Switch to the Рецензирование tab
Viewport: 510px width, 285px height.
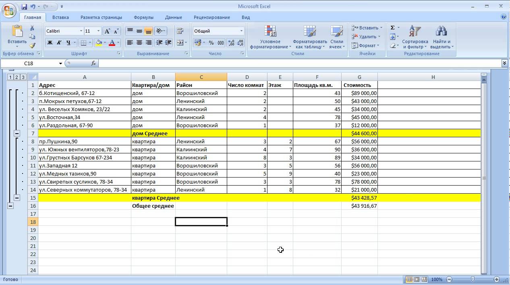tap(211, 17)
